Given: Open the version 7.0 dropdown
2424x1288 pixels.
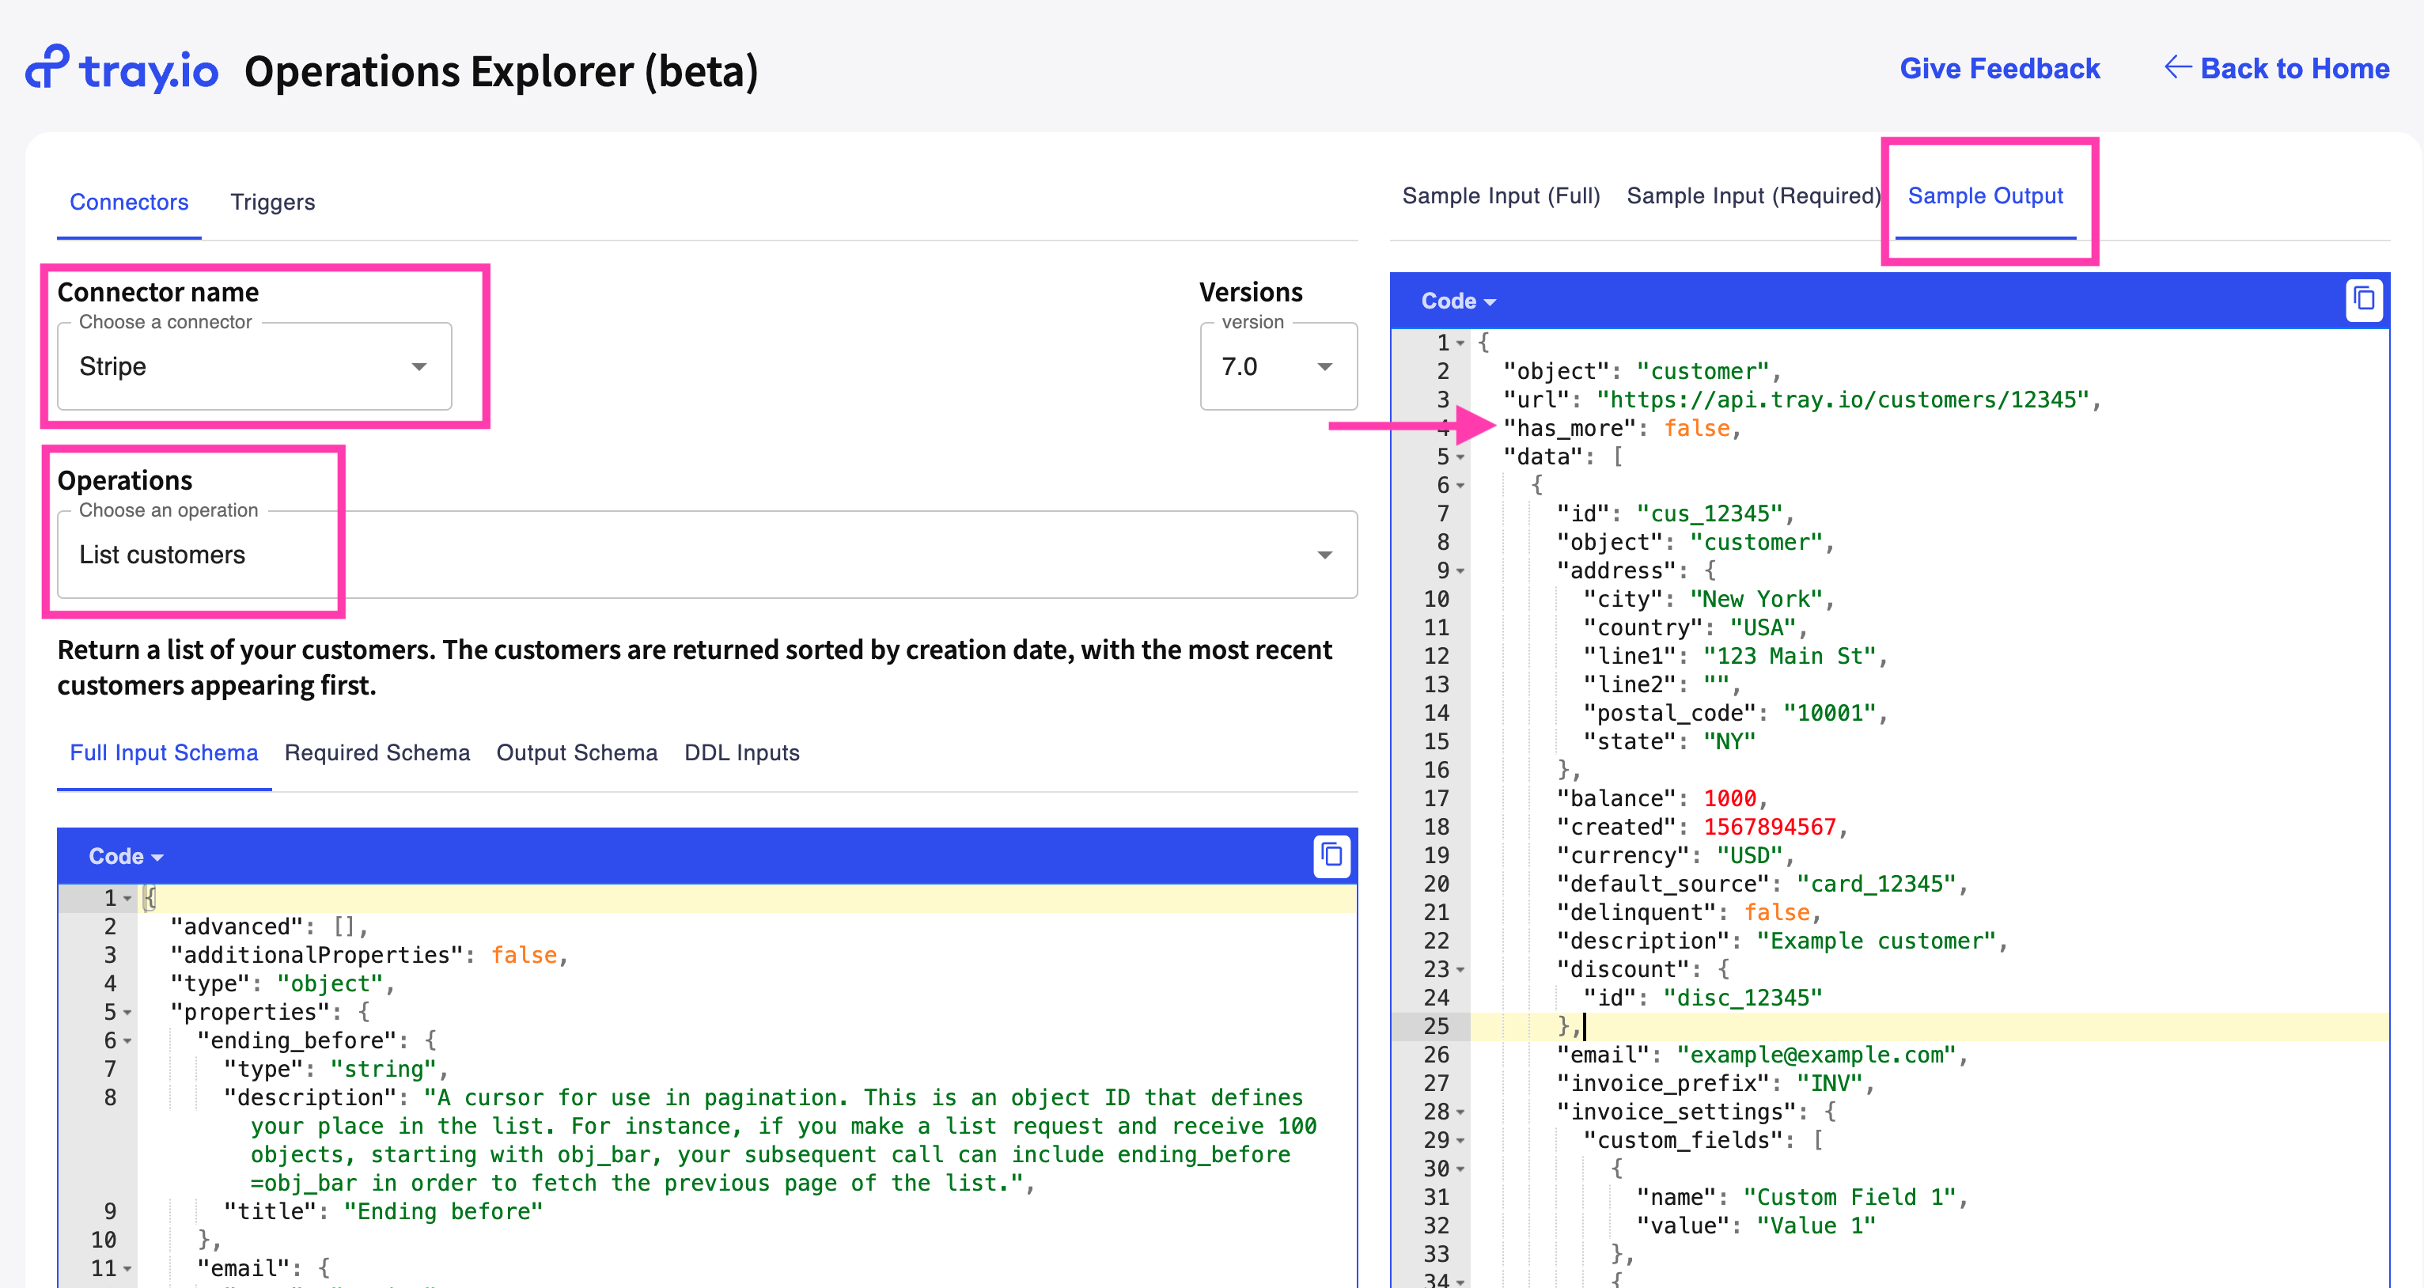Looking at the screenshot, I should click(1278, 366).
